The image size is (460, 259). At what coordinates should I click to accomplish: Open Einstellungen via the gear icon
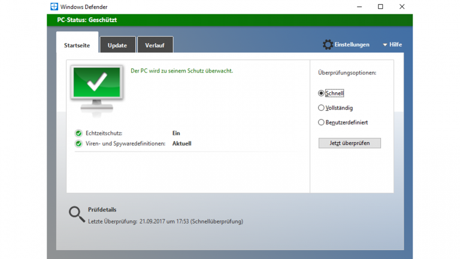328,44
